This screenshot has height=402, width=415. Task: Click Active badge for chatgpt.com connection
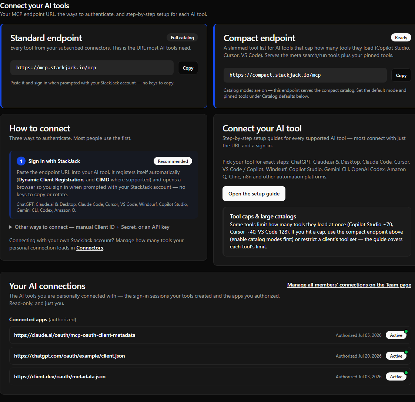(x=396, y=356)
